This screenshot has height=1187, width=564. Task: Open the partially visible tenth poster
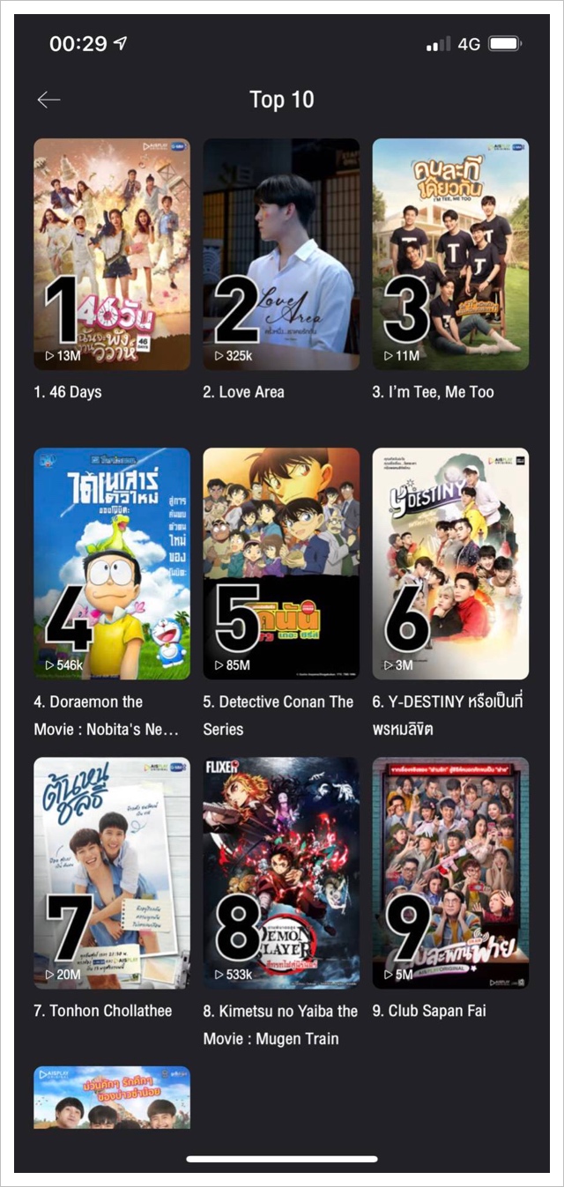(112, 1097)
